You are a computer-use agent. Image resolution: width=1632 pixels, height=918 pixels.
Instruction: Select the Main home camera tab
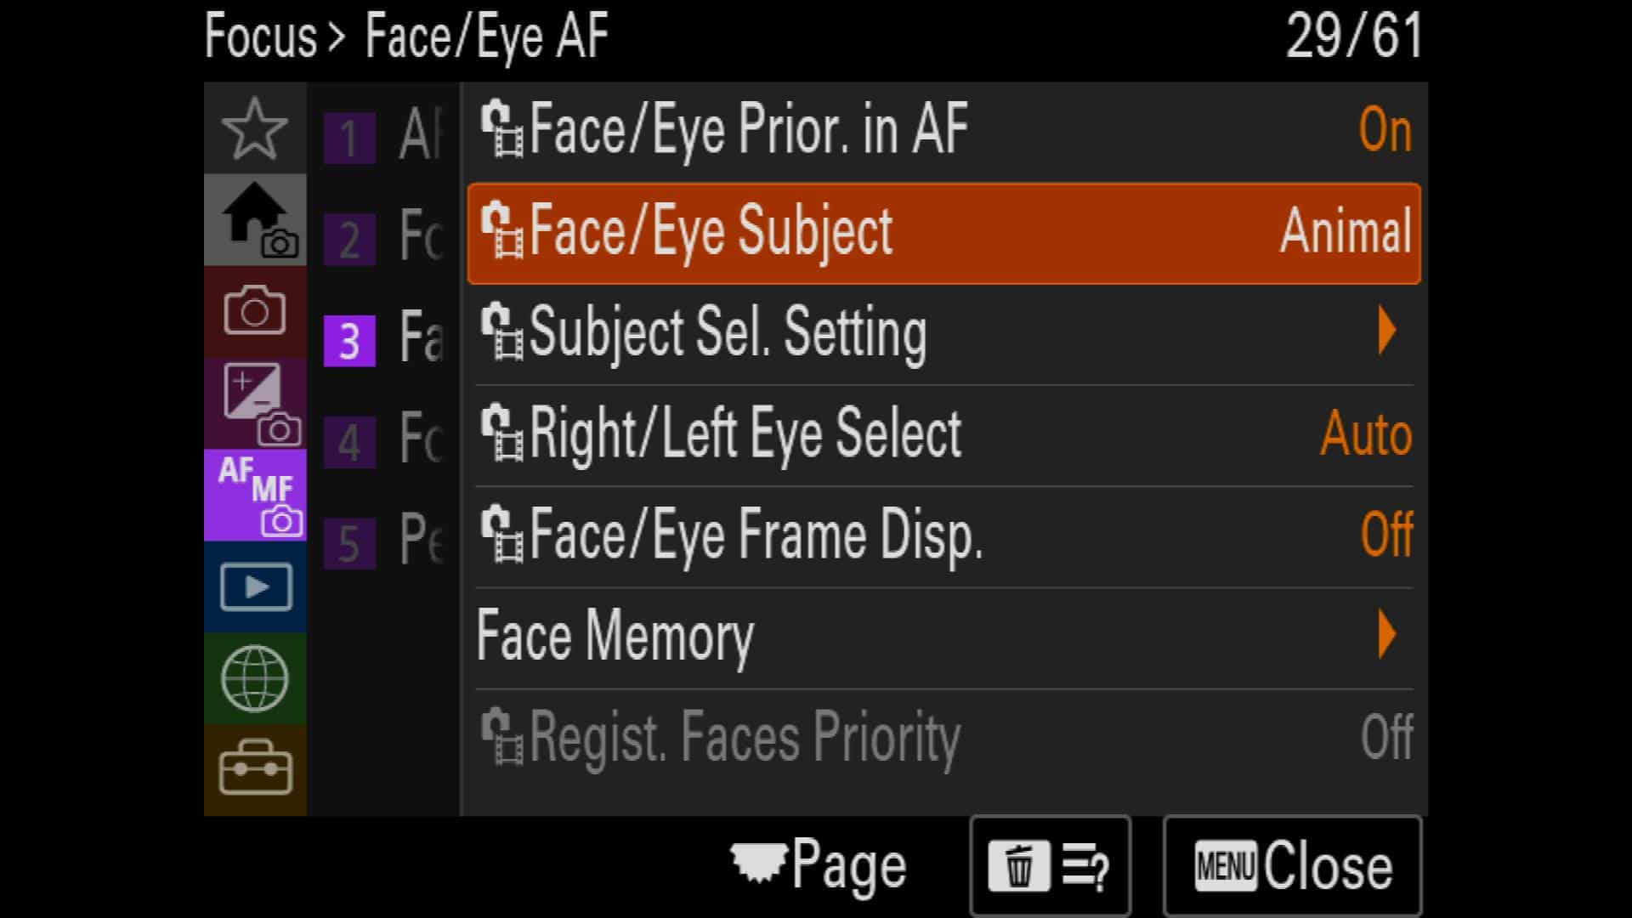pyautogui.click(x=255, y=220)
